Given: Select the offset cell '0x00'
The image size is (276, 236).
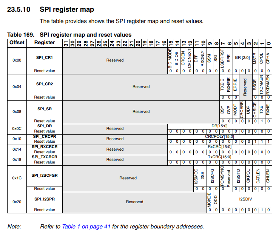Looking at the screenshot, I should (17, 60).
